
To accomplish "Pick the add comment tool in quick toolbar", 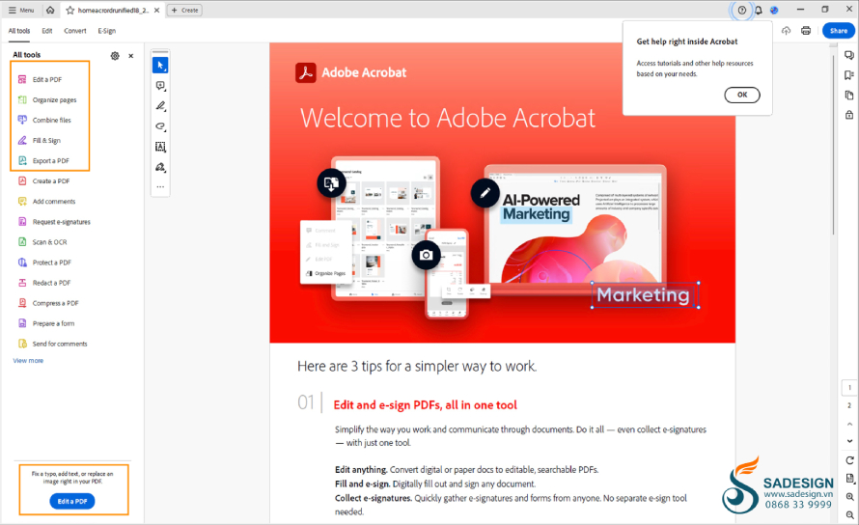I will tap(160, 86).
